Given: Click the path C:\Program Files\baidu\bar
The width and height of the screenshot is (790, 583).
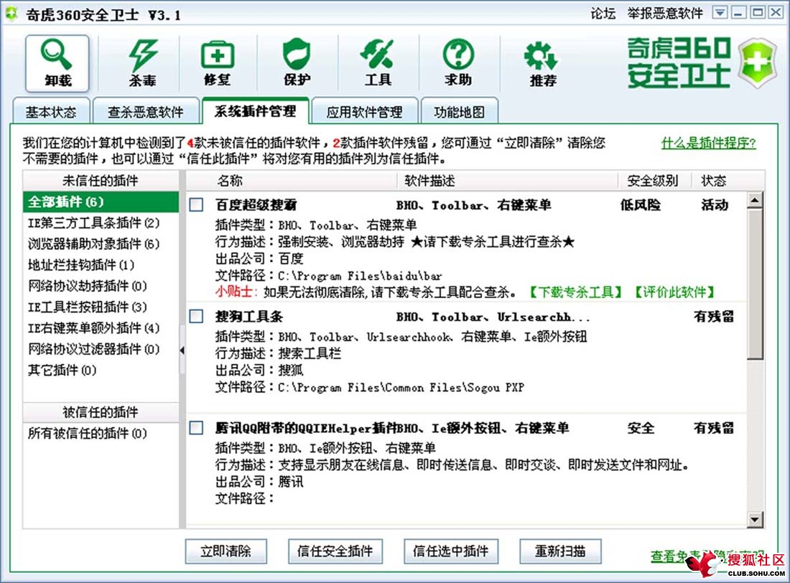Looking at the screenshot, I should 361,276.
